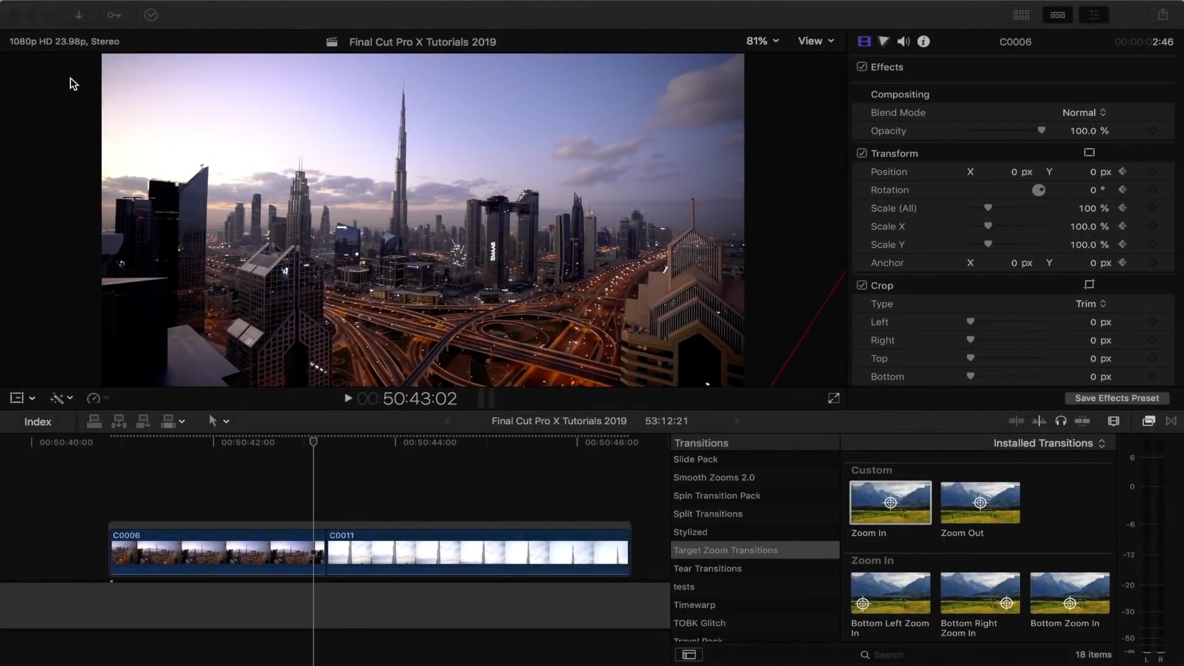Select clip C0011 in the timeline
The height and width of the screenshot is (666, 1184).
(478, 551)
